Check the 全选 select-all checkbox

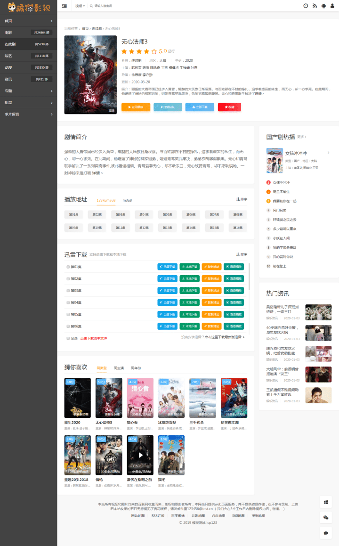(68, 338)
